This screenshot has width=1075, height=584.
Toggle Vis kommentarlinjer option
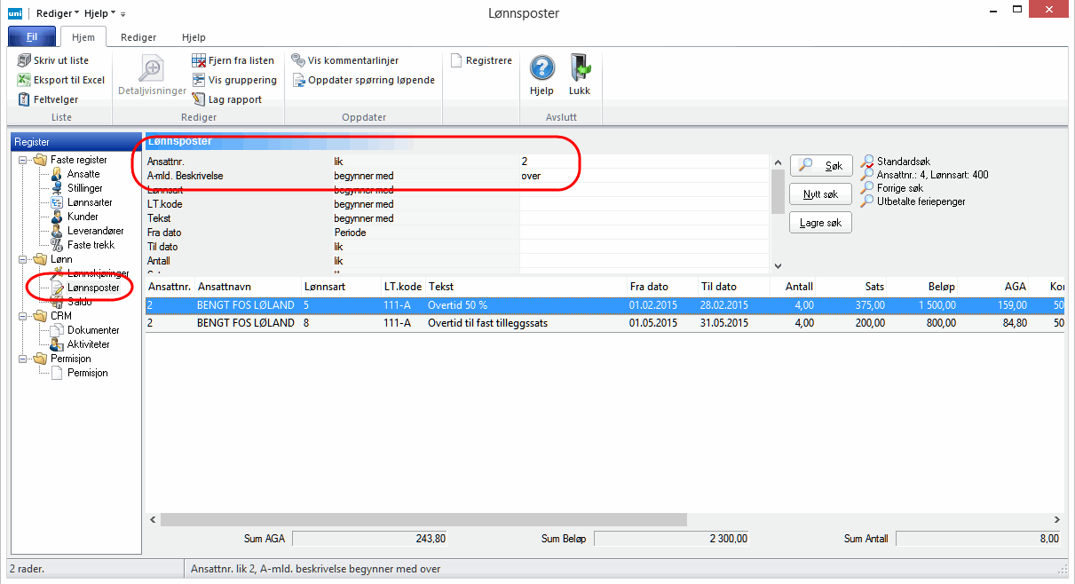[x=298, y=60]
